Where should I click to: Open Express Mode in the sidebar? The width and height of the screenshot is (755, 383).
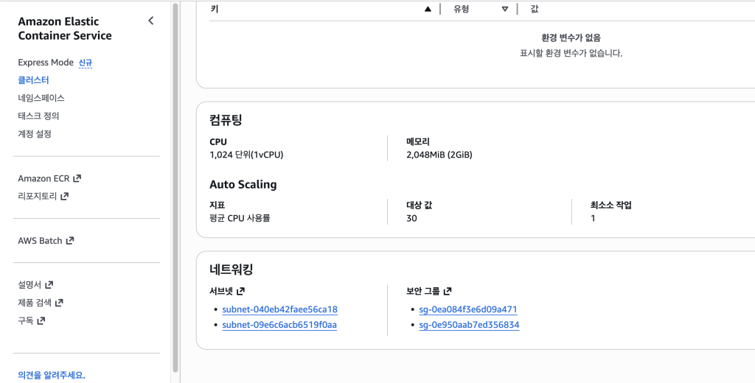point(46,63)
